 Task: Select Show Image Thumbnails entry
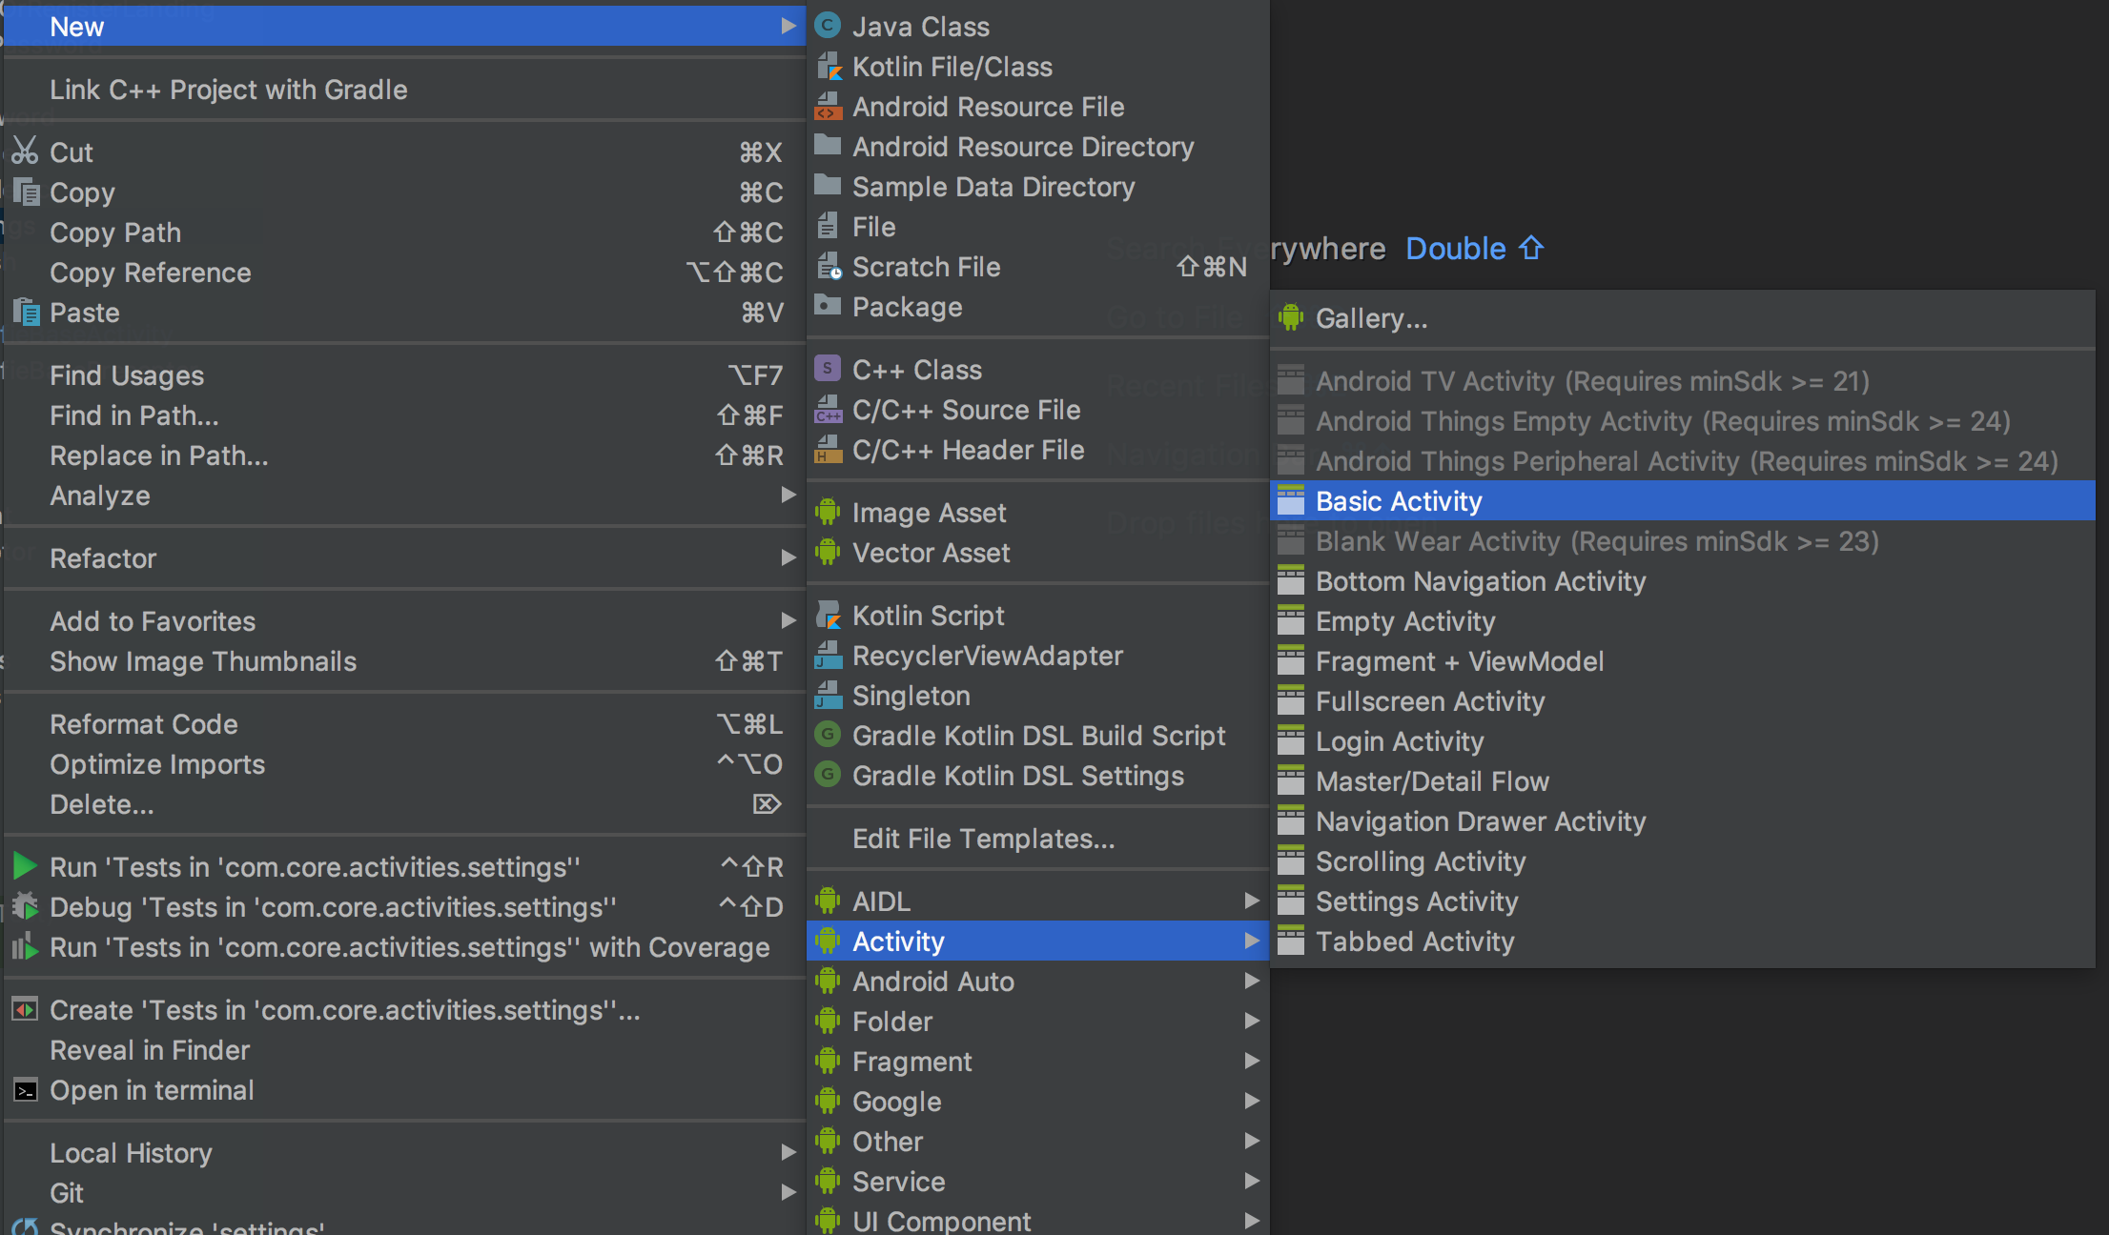coord(404,660)
